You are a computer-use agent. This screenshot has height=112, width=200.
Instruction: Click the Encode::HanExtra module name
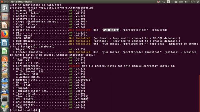tap(29, 52)
